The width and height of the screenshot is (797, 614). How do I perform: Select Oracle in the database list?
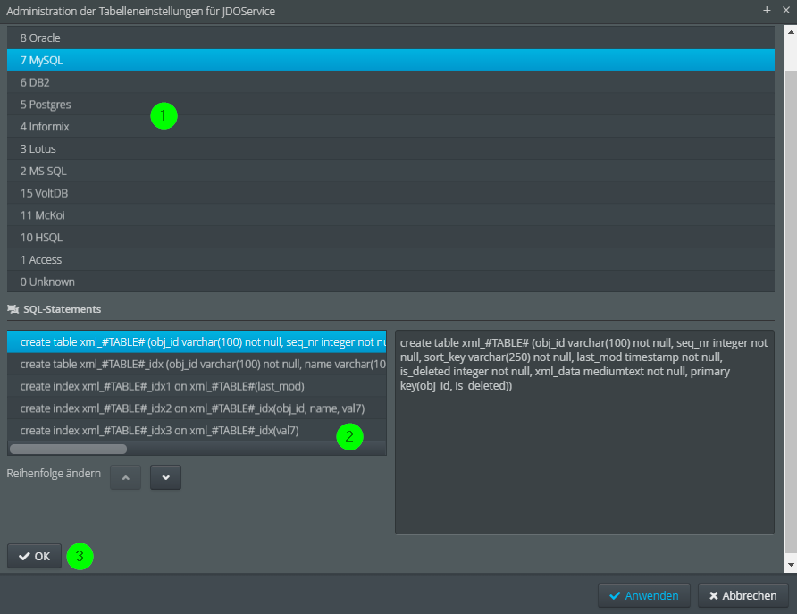pyautogui.click(x=390, y=38)
